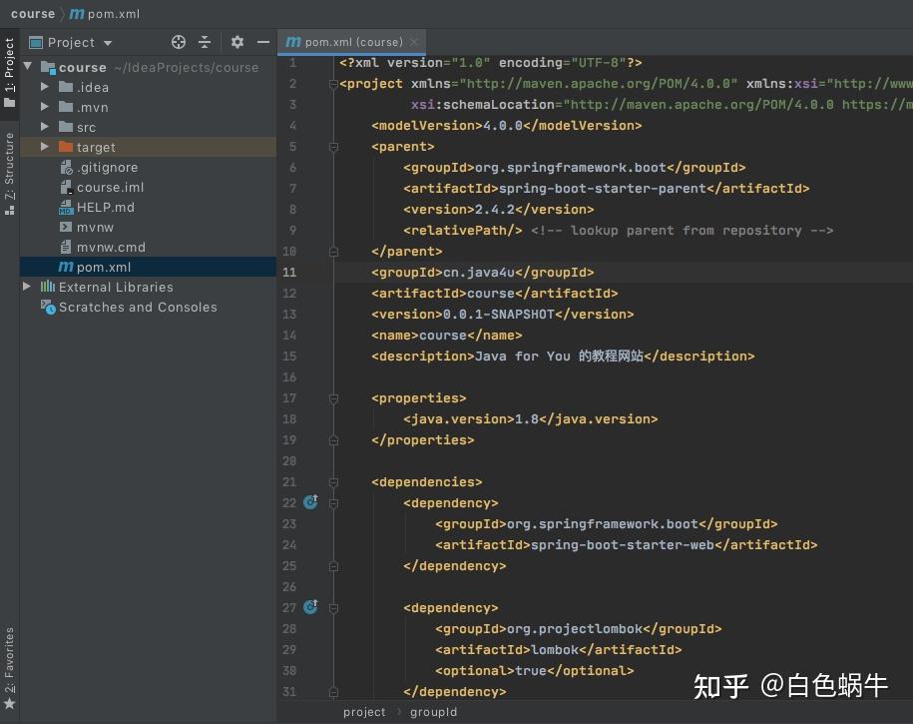Screen dimensions: 913x724
Task: Collapse the course project tree
Action: 26,67
